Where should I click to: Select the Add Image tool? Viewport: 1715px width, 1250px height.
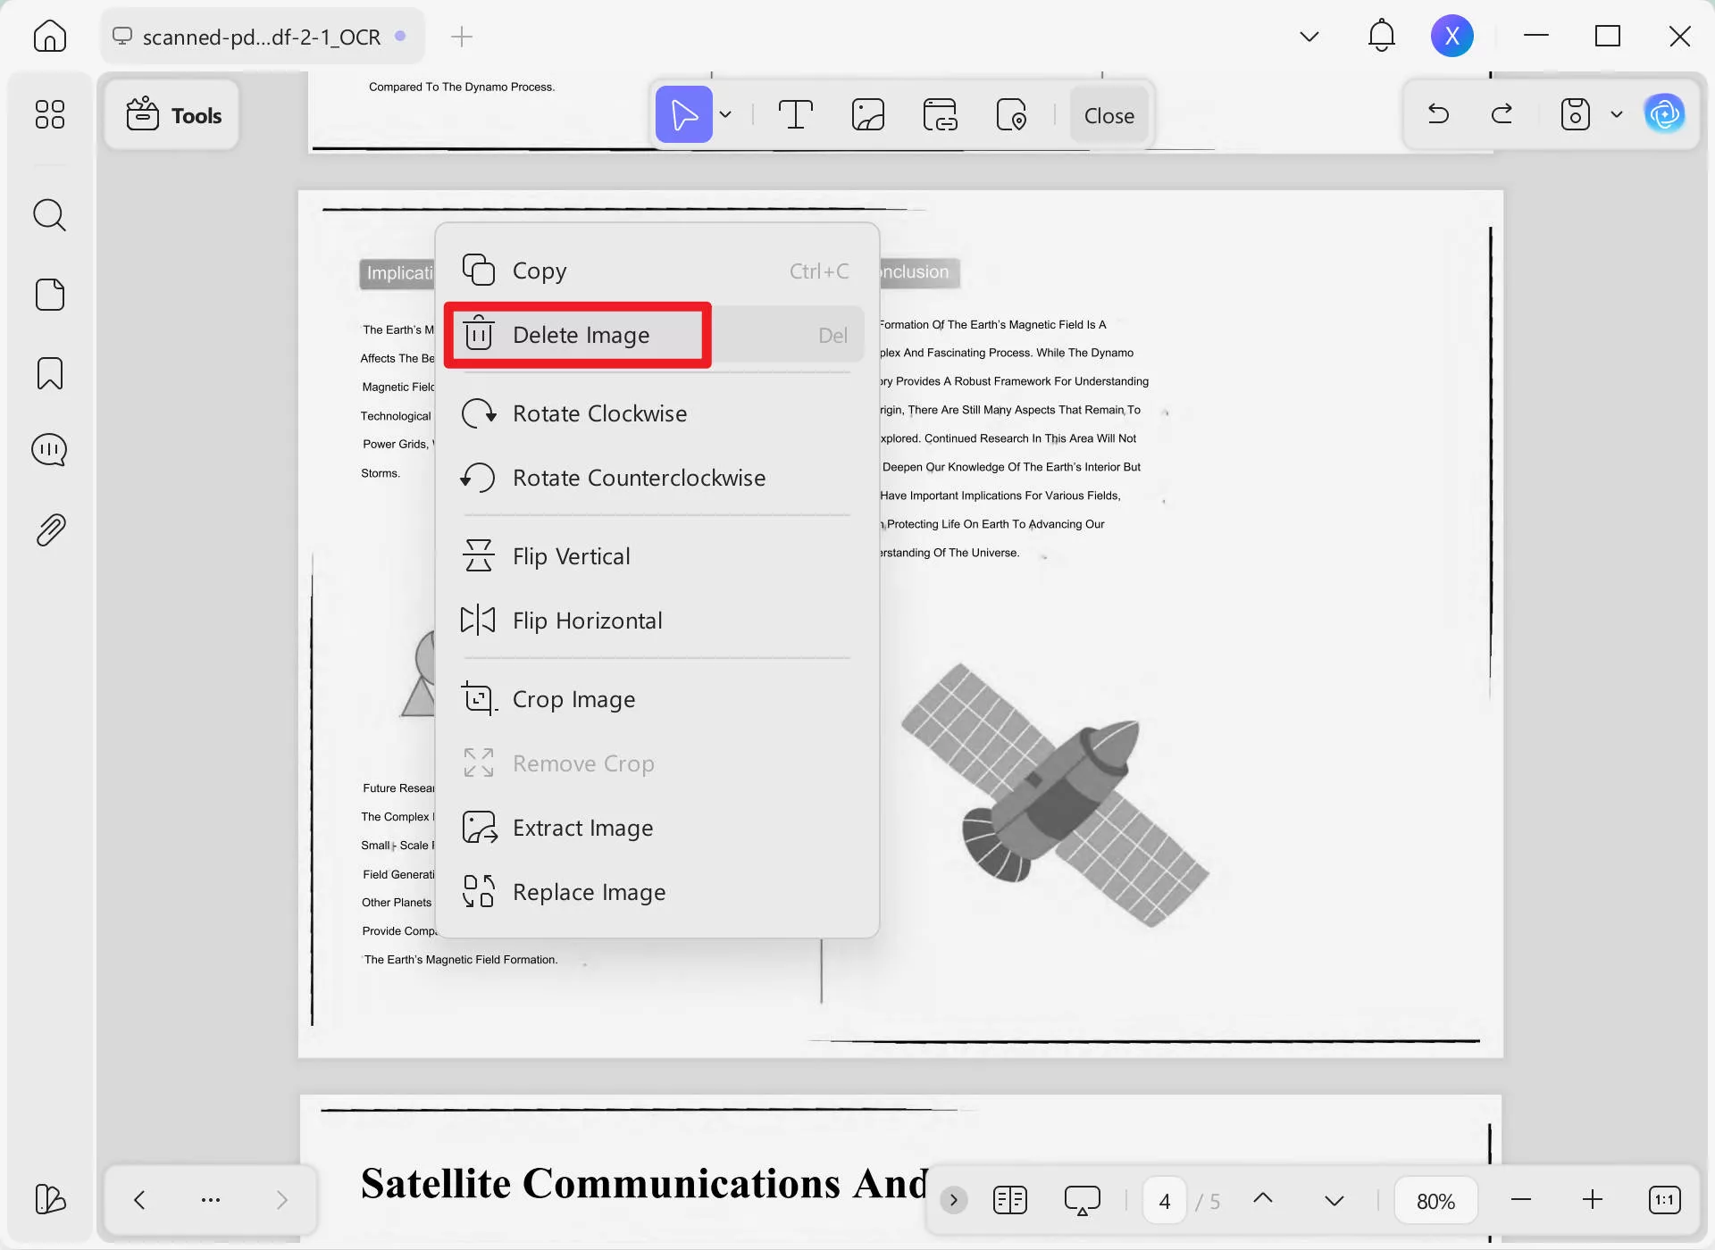(x=867, y=114)
